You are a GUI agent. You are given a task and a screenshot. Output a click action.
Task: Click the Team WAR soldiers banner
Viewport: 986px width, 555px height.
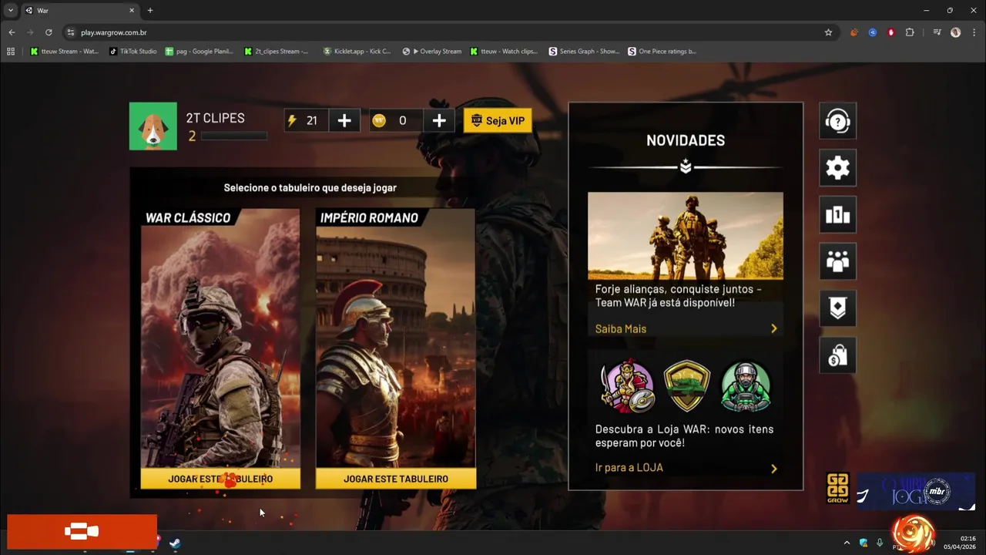point(686,236)
